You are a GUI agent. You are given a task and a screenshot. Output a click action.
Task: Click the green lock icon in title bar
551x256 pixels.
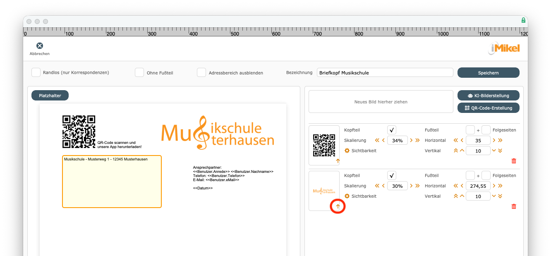point(523,20)
